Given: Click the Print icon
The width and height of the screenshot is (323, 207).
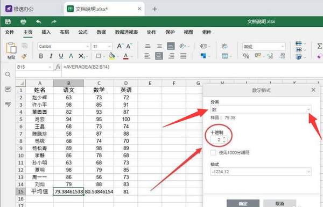Looking at the screenshot, I should 23,21.
